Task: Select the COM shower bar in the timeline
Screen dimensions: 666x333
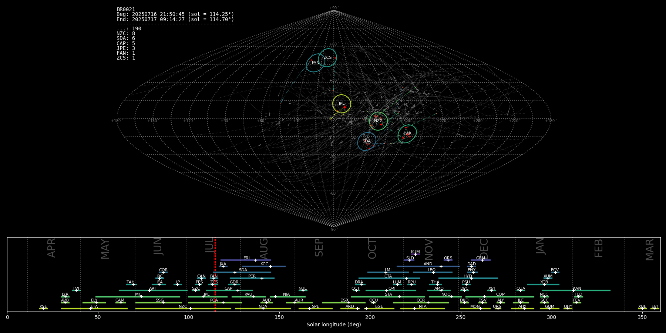Action: pos(500,297)
